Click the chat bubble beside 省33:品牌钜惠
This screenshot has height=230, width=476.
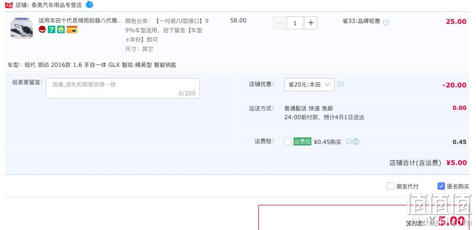pyautogui.click(x=386, y=22)
